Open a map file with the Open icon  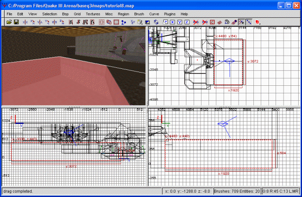(x=9, y=22)
